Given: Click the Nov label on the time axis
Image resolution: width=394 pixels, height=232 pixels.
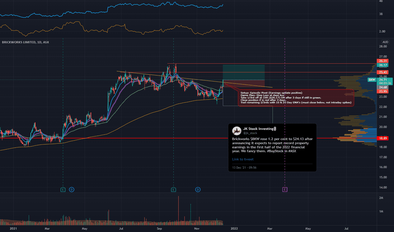Looking at the screenshot, I should pos(197,229).
